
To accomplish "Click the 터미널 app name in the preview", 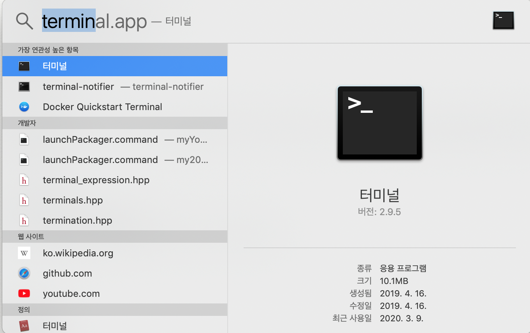I will pos(380,195).
